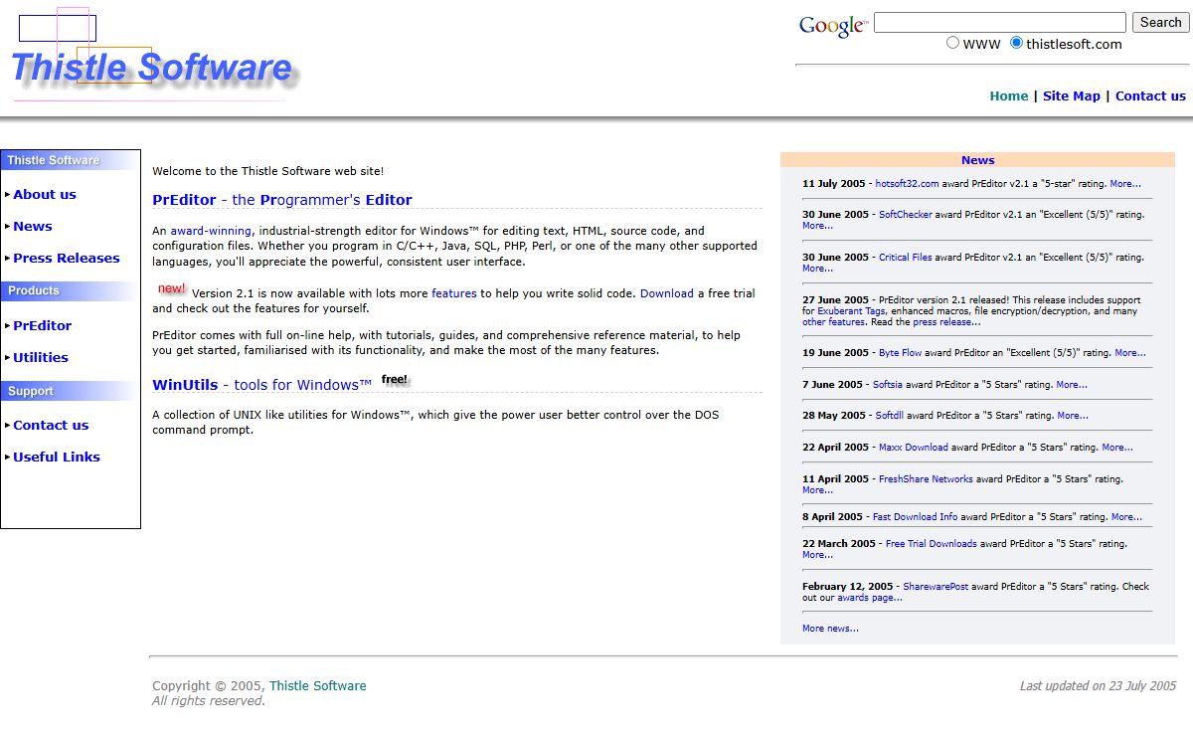Viewport: 1193px width, 736px height.
Task: Click the other features link in news
Action: tap(833, 322)
